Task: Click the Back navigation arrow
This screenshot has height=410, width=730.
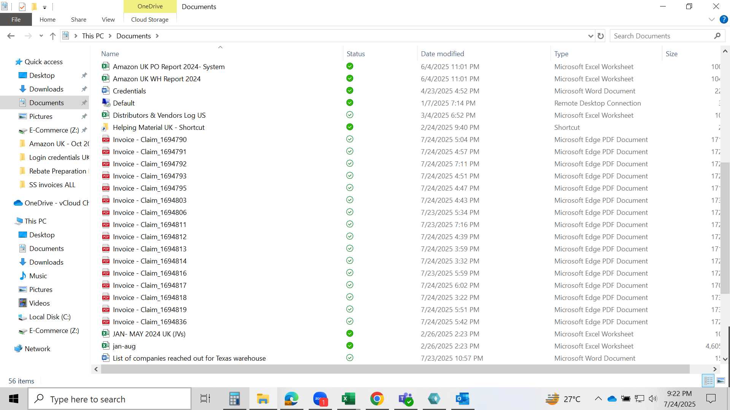Action: click(11, 36)
